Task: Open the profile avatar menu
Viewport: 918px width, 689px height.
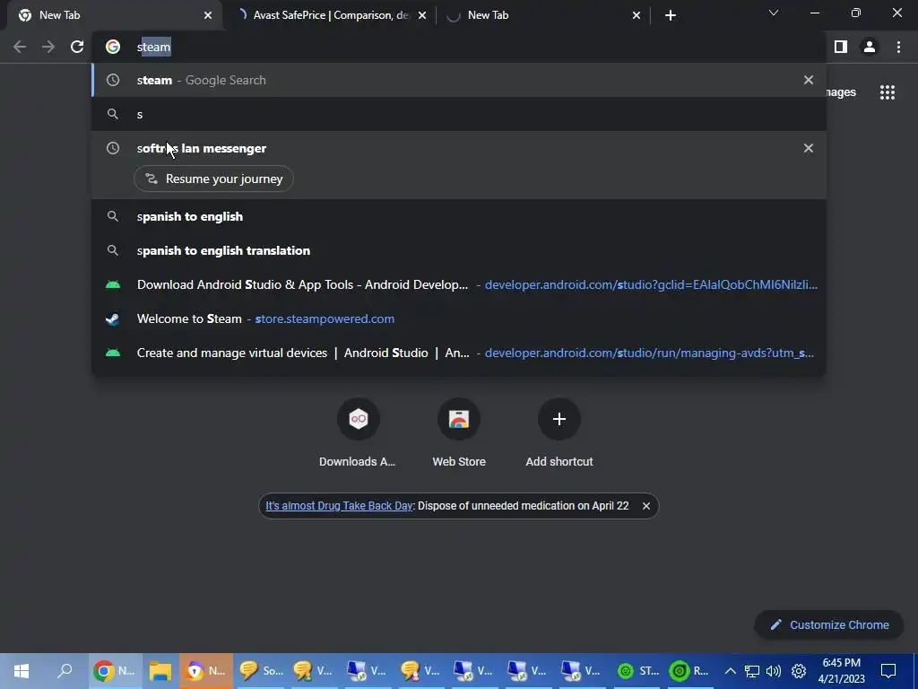Action: 870,47
